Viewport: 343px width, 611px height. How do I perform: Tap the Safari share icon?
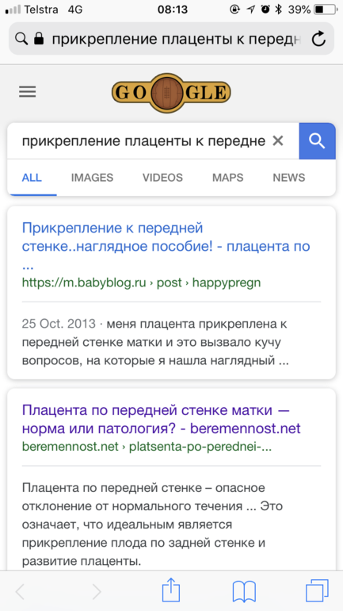click(171, 590)
